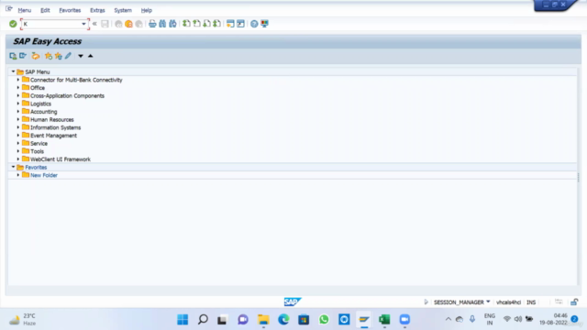Click the Find Next binoculars icon
This screenshot has height=330, width=587.
pos(172,24)
